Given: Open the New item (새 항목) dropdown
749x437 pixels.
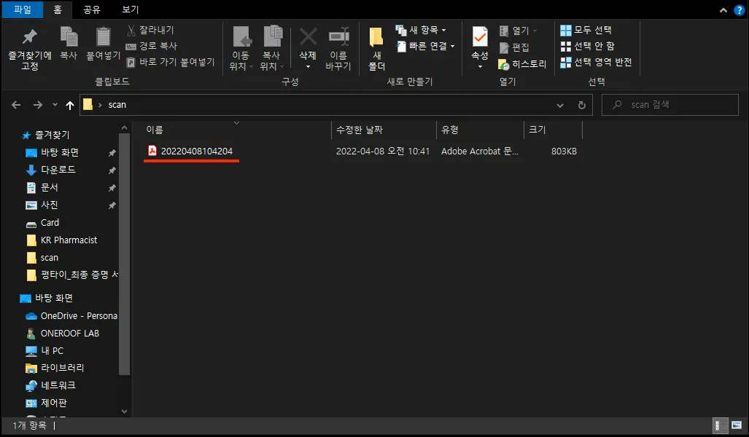Looking at the screenshot, I should point(421,30).
